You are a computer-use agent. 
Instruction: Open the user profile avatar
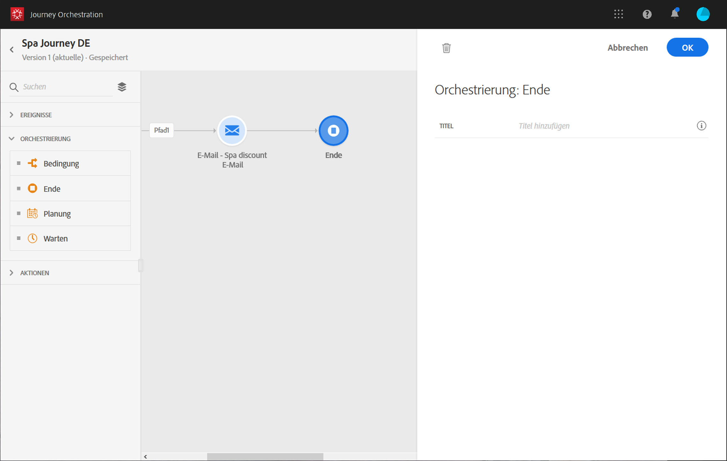(703, 14)
